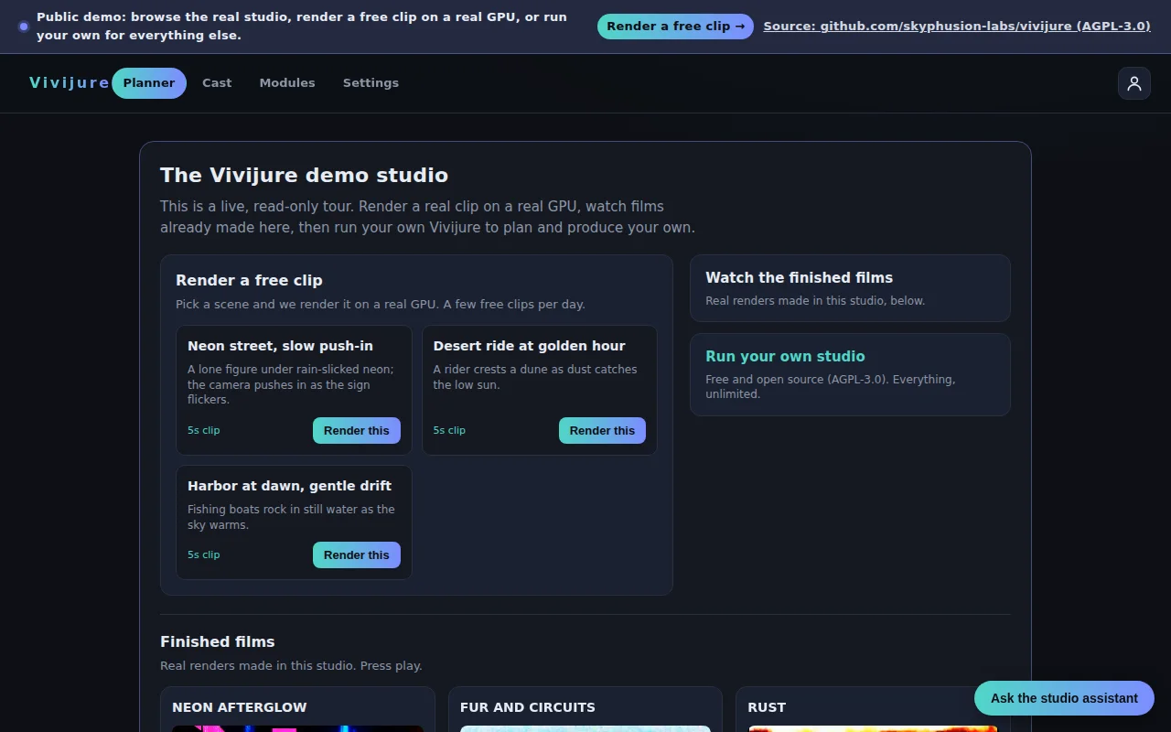1171x732 pixels.
Task: Click the Vivijure logo
Action: click(70, 83)
